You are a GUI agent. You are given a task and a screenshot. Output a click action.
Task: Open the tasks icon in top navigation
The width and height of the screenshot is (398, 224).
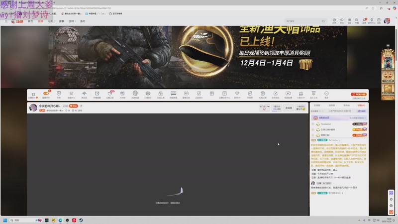tap(379, 20)
